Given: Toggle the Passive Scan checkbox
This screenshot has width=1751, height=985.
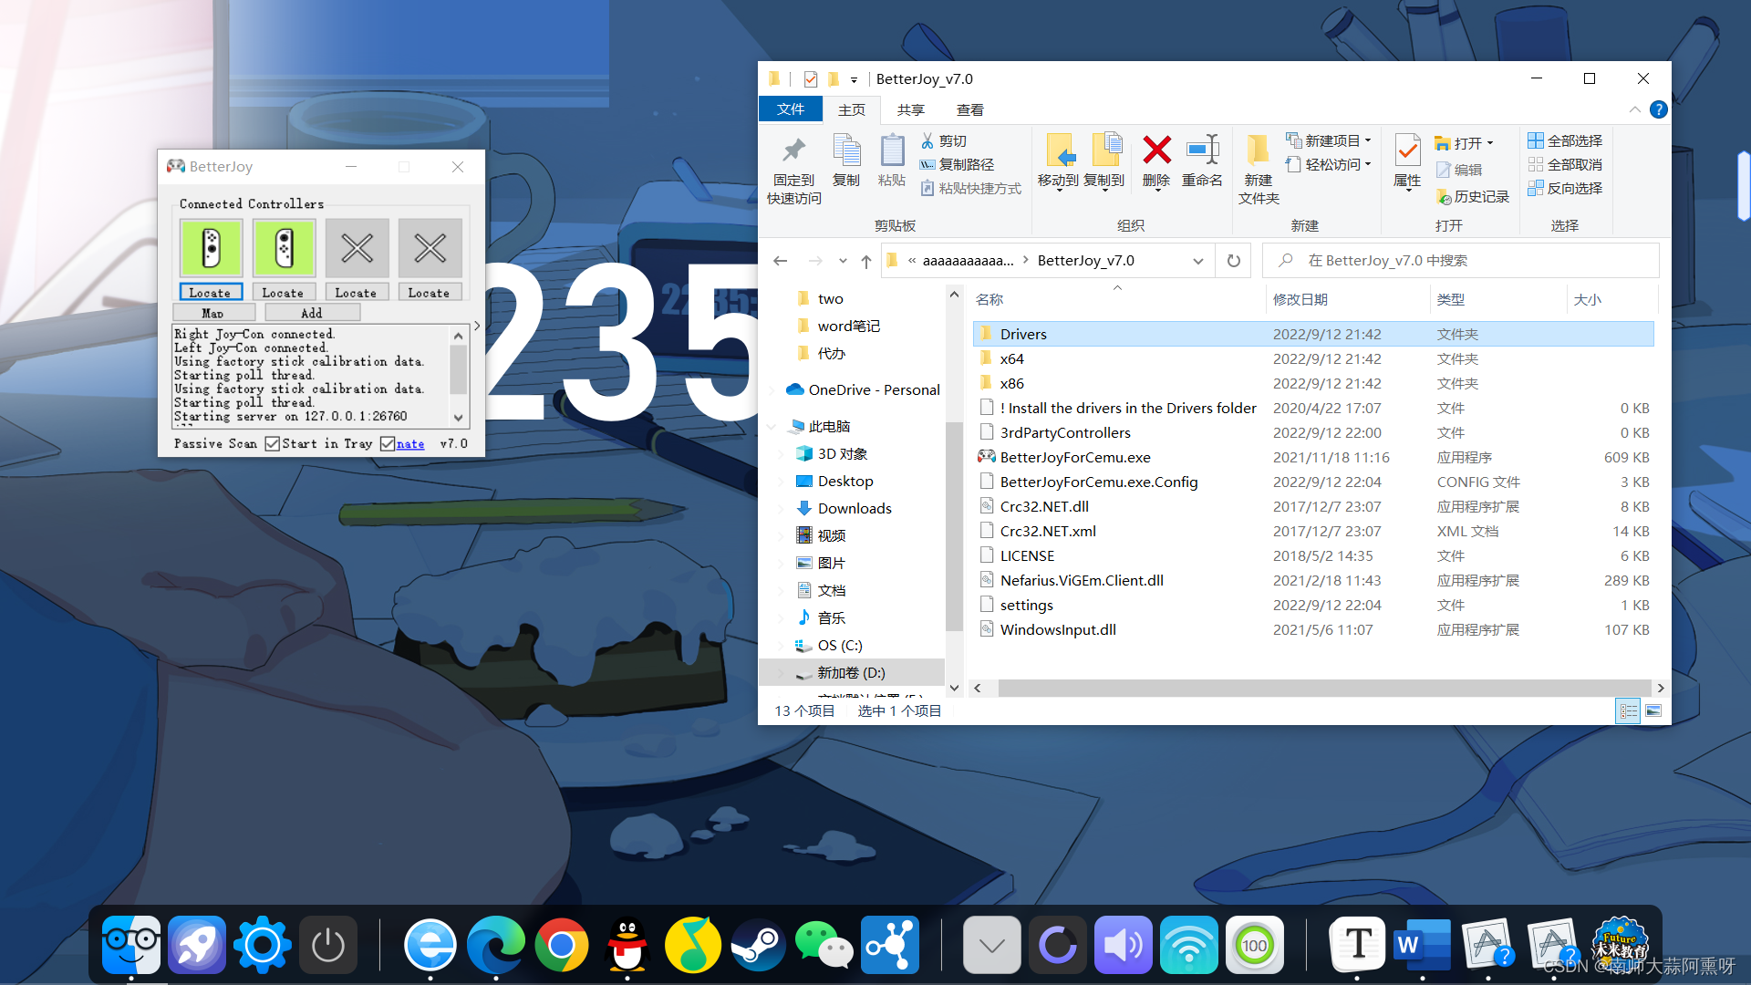Looking at the screenshot, I should point(272,444).
